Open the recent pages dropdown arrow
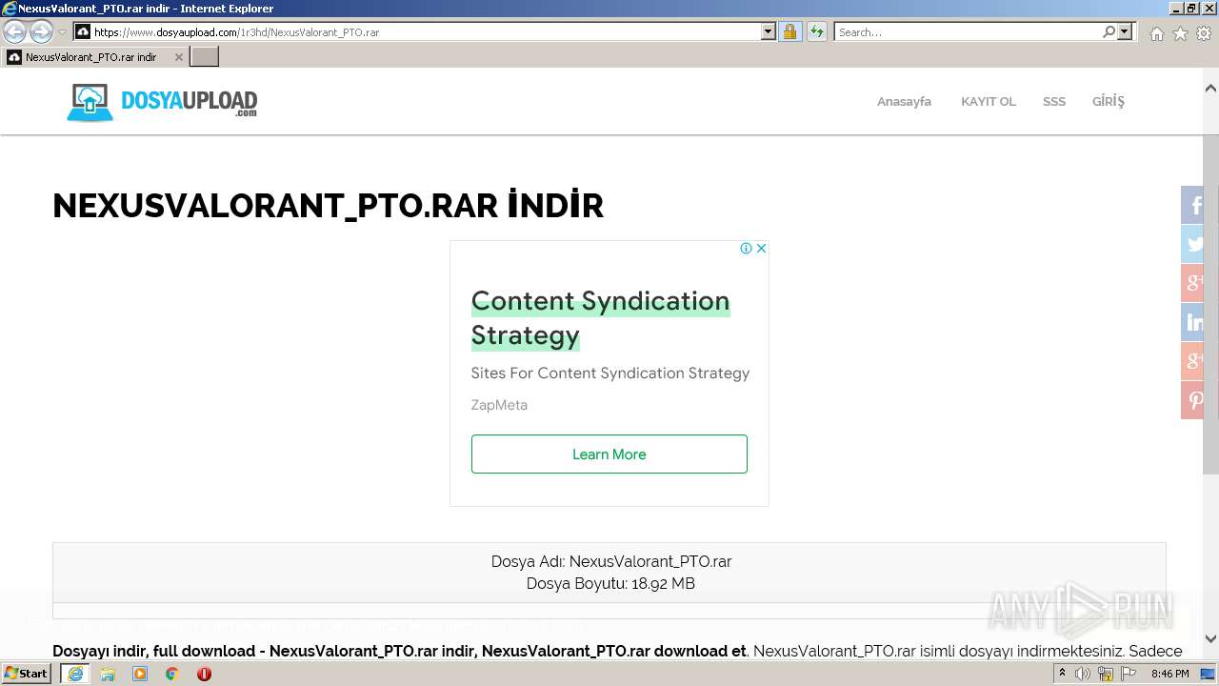 tap(62, 32)
